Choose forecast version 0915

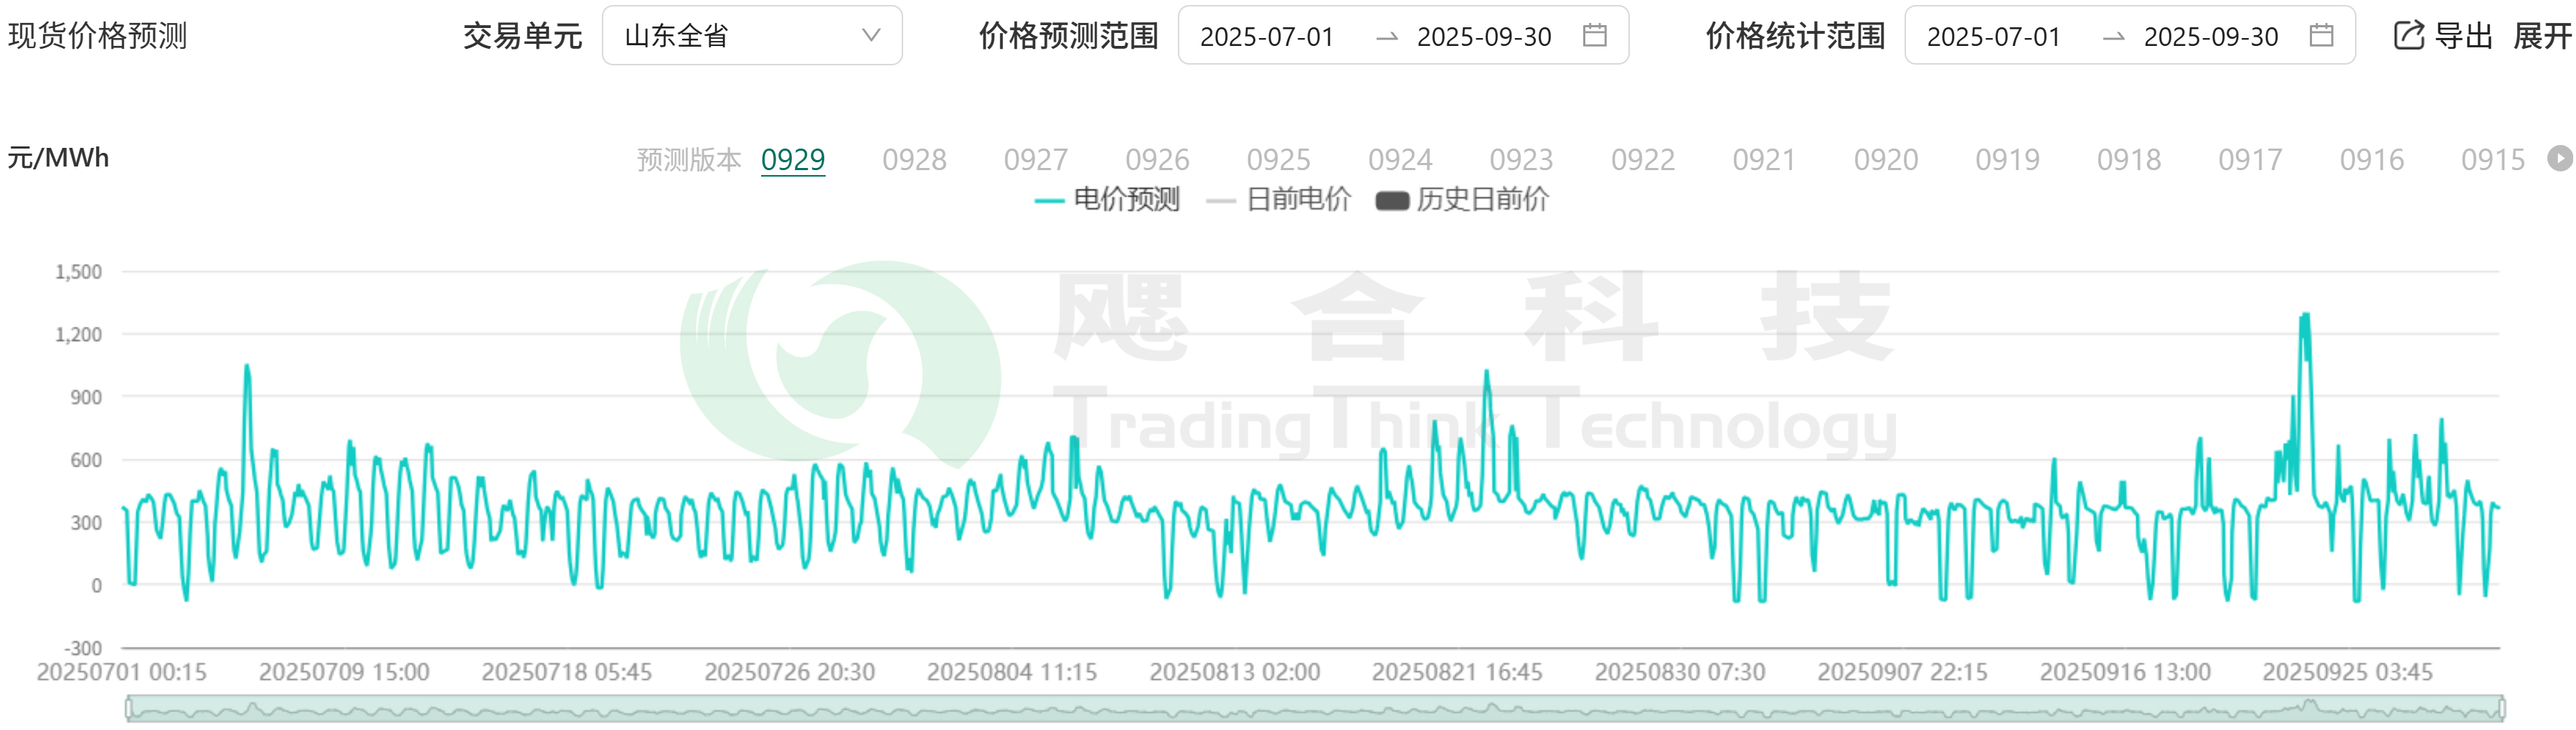(x=2492, y=160)
